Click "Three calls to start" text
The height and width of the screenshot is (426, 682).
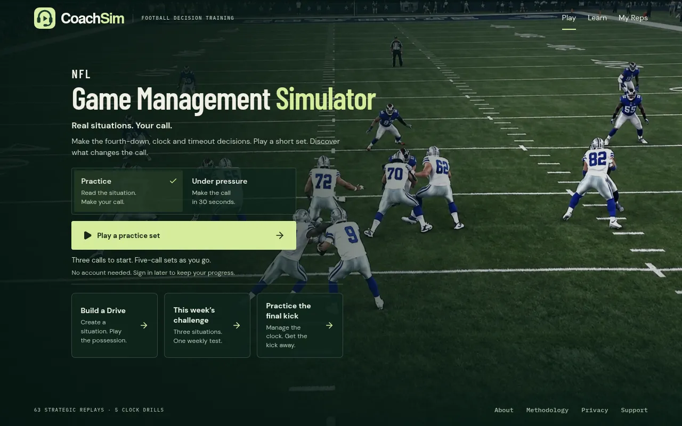click(141, 260)
